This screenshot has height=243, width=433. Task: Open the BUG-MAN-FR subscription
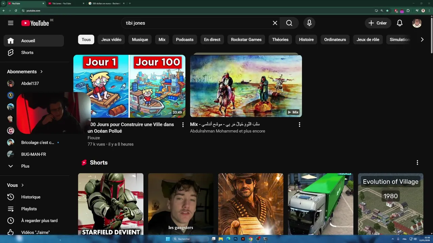point(34,154)
